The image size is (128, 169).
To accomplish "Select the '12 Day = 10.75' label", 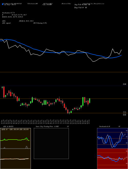I will 10,5.
